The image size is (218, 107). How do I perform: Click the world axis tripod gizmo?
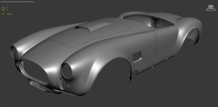pyautogui.click(x=2, y=102)
